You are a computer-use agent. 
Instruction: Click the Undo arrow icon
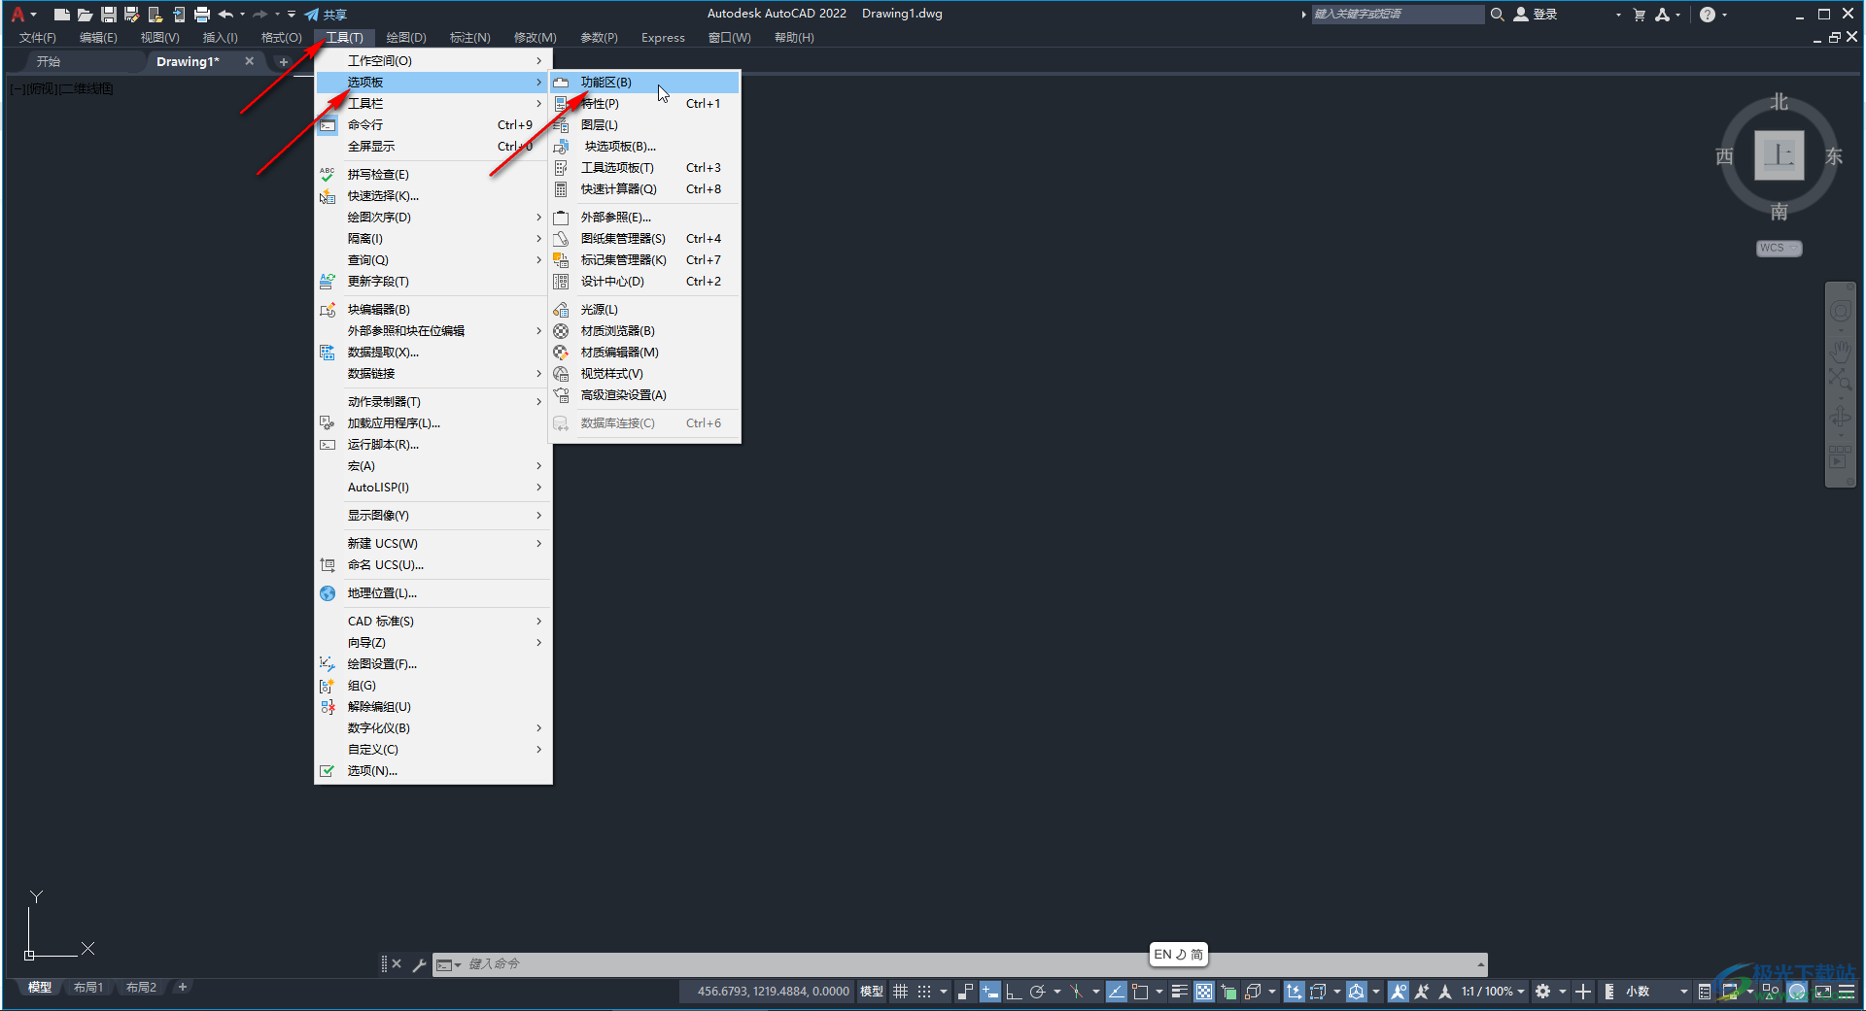(225, 15)
